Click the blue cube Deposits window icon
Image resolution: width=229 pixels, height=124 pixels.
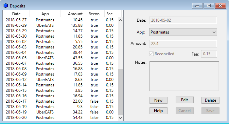6,6
